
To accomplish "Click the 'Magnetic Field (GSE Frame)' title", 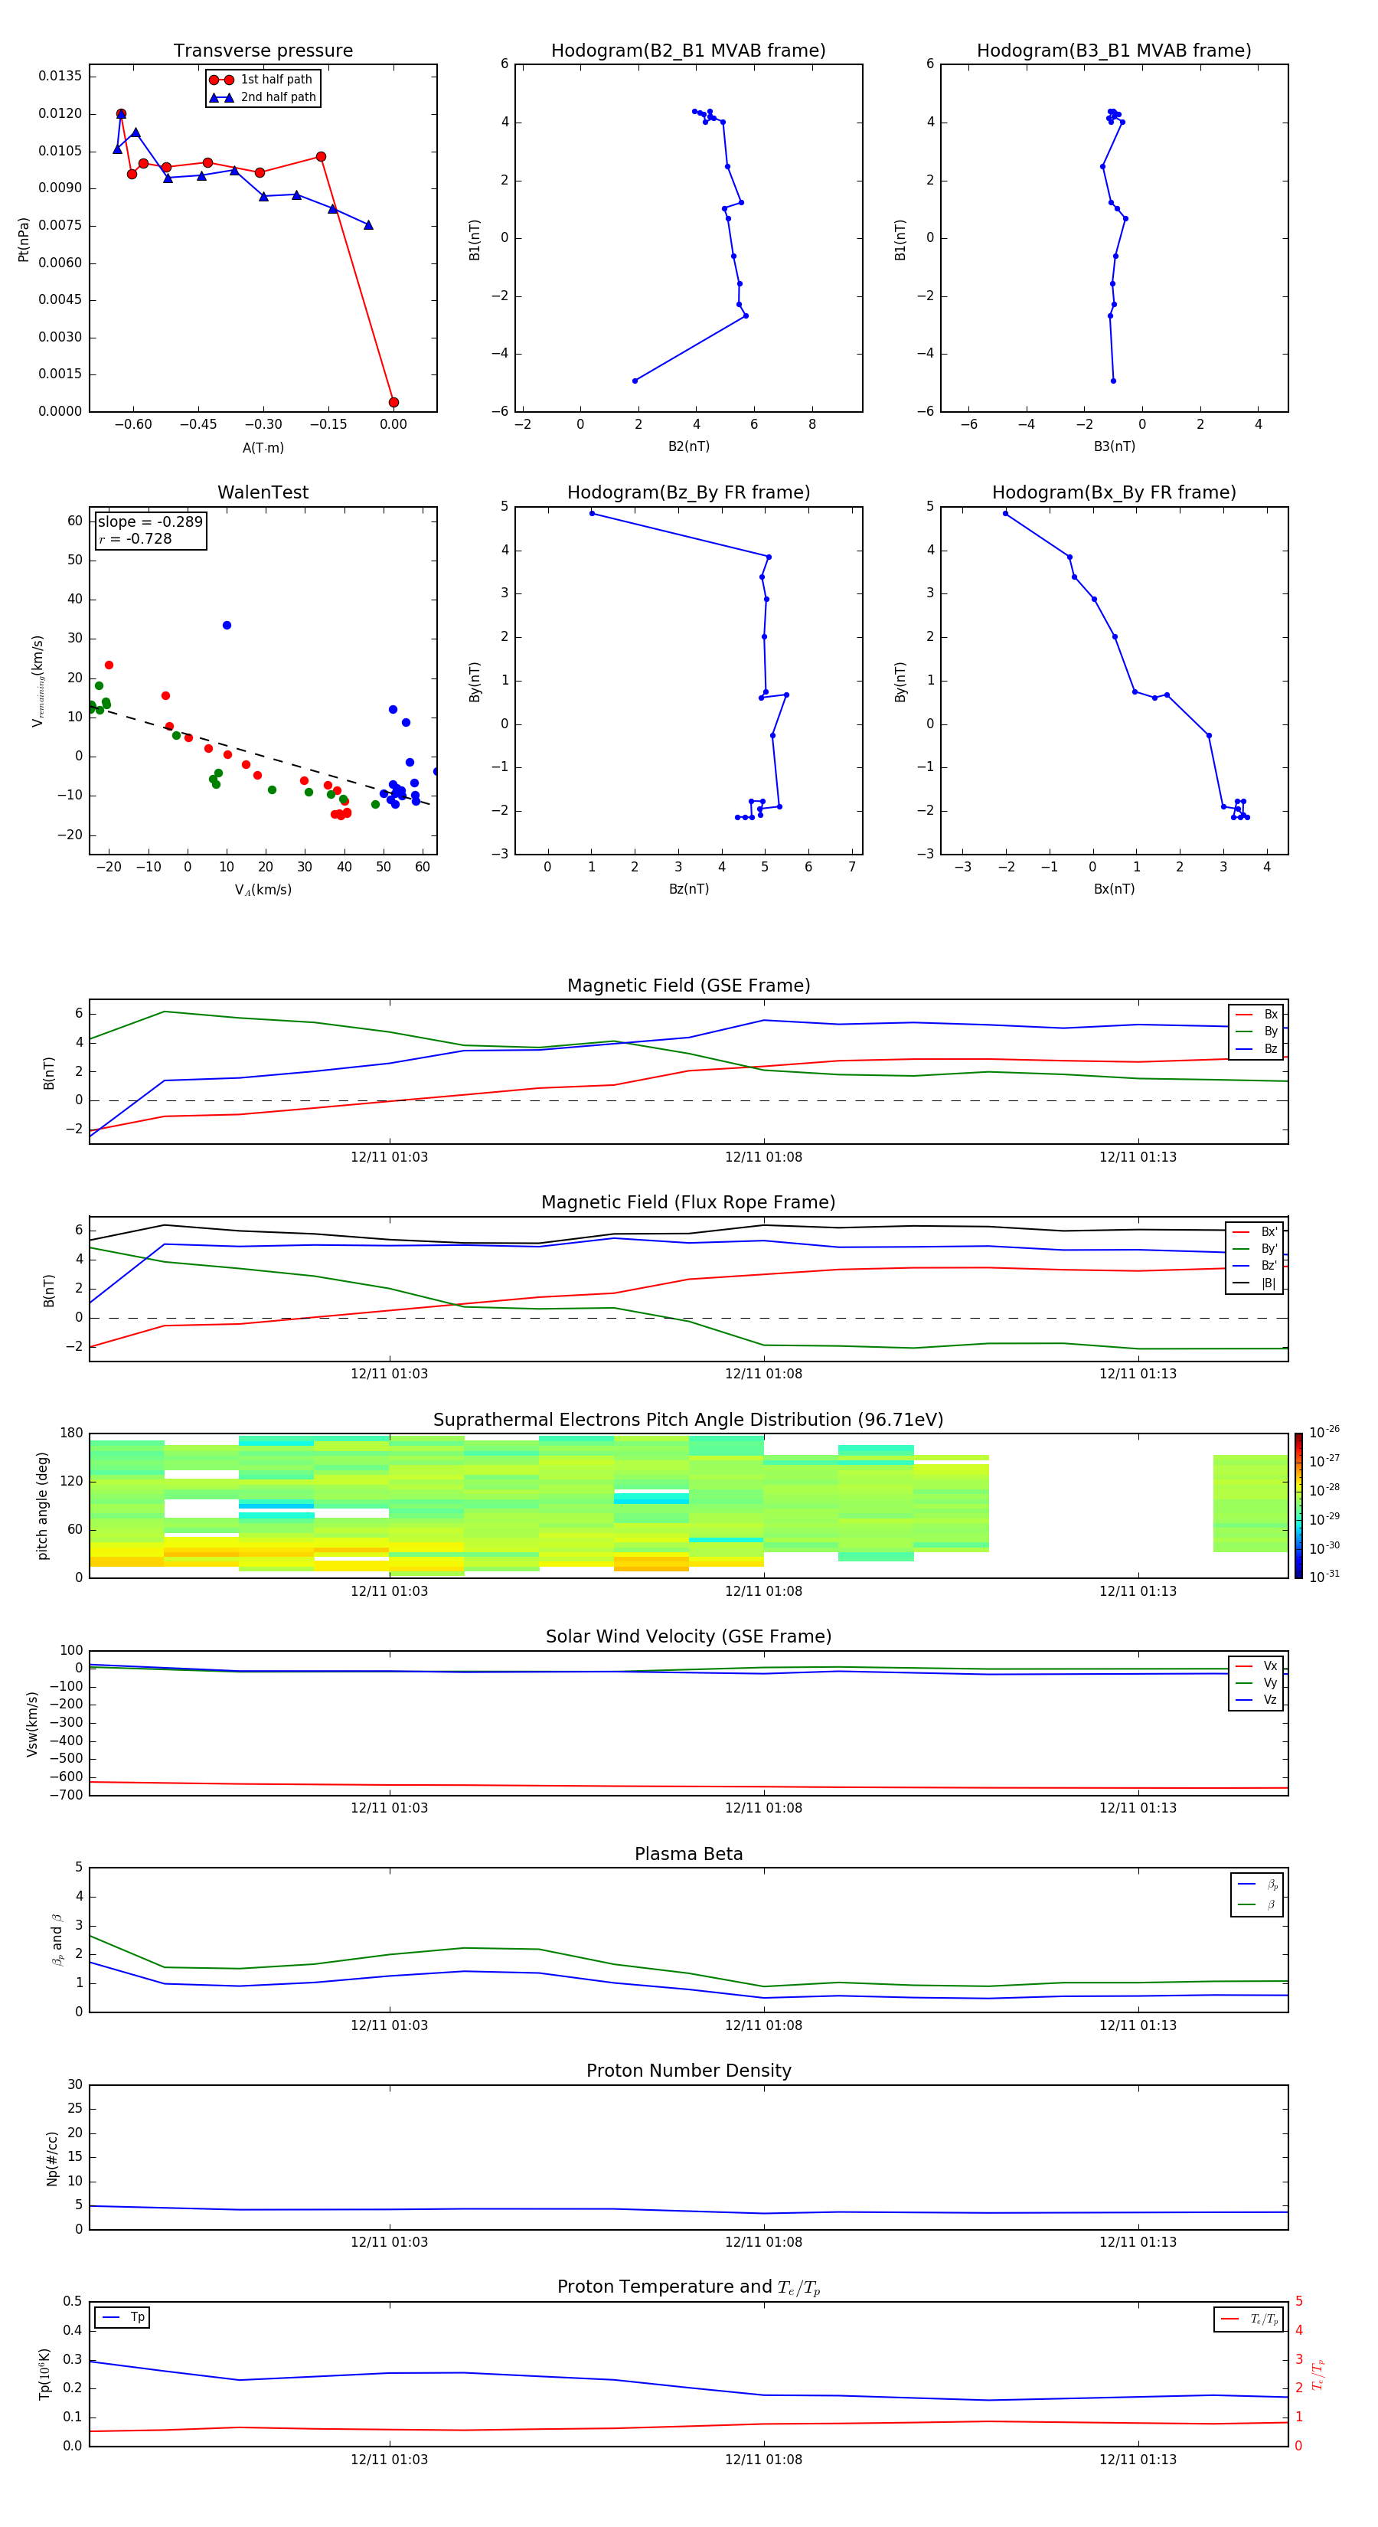I will [x=688, y=986].
